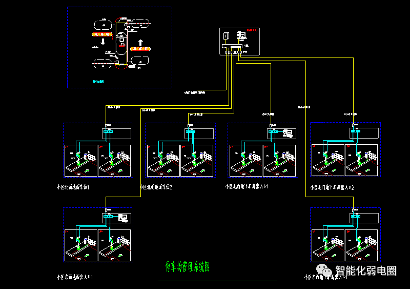Select the cyan switch in 北面地面车位2 group

point(191,131)
